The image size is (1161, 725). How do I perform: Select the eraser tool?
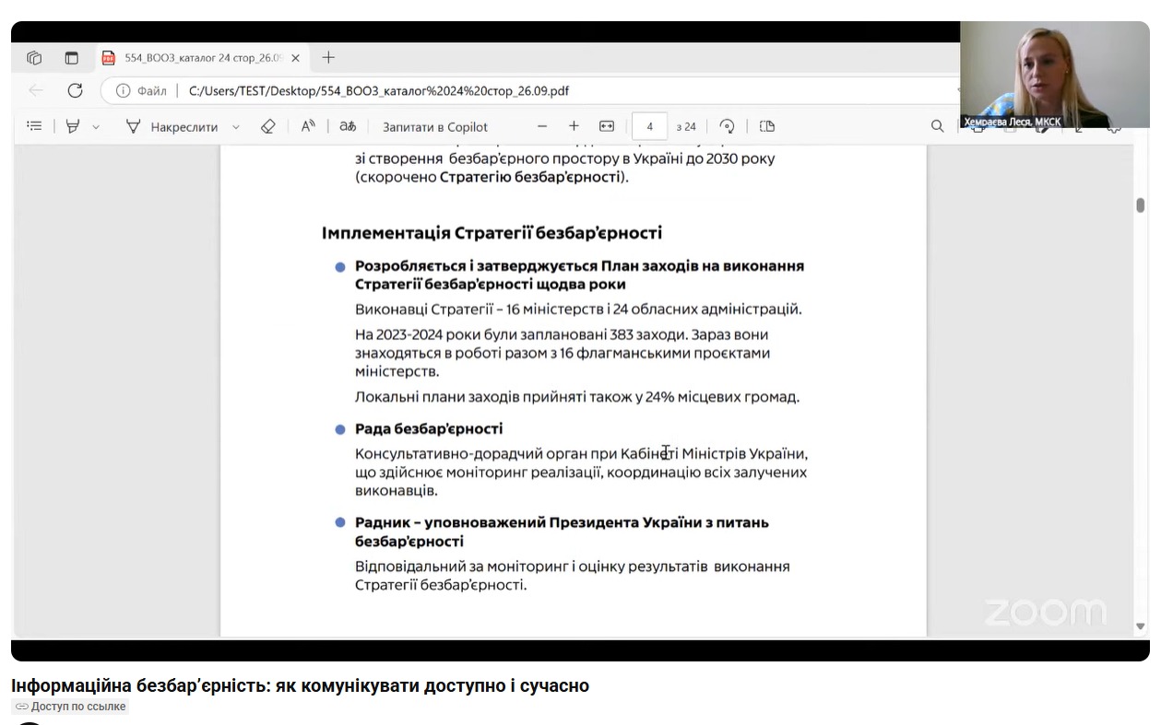click(268, 126)
